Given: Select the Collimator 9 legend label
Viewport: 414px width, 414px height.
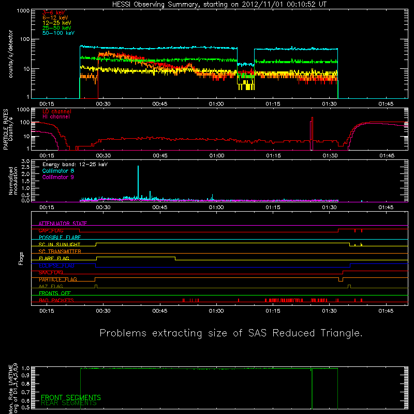Looking at the screenshot, I should [x=58, y=177].
